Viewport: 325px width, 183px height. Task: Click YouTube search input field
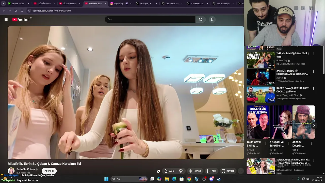(150, 20)
